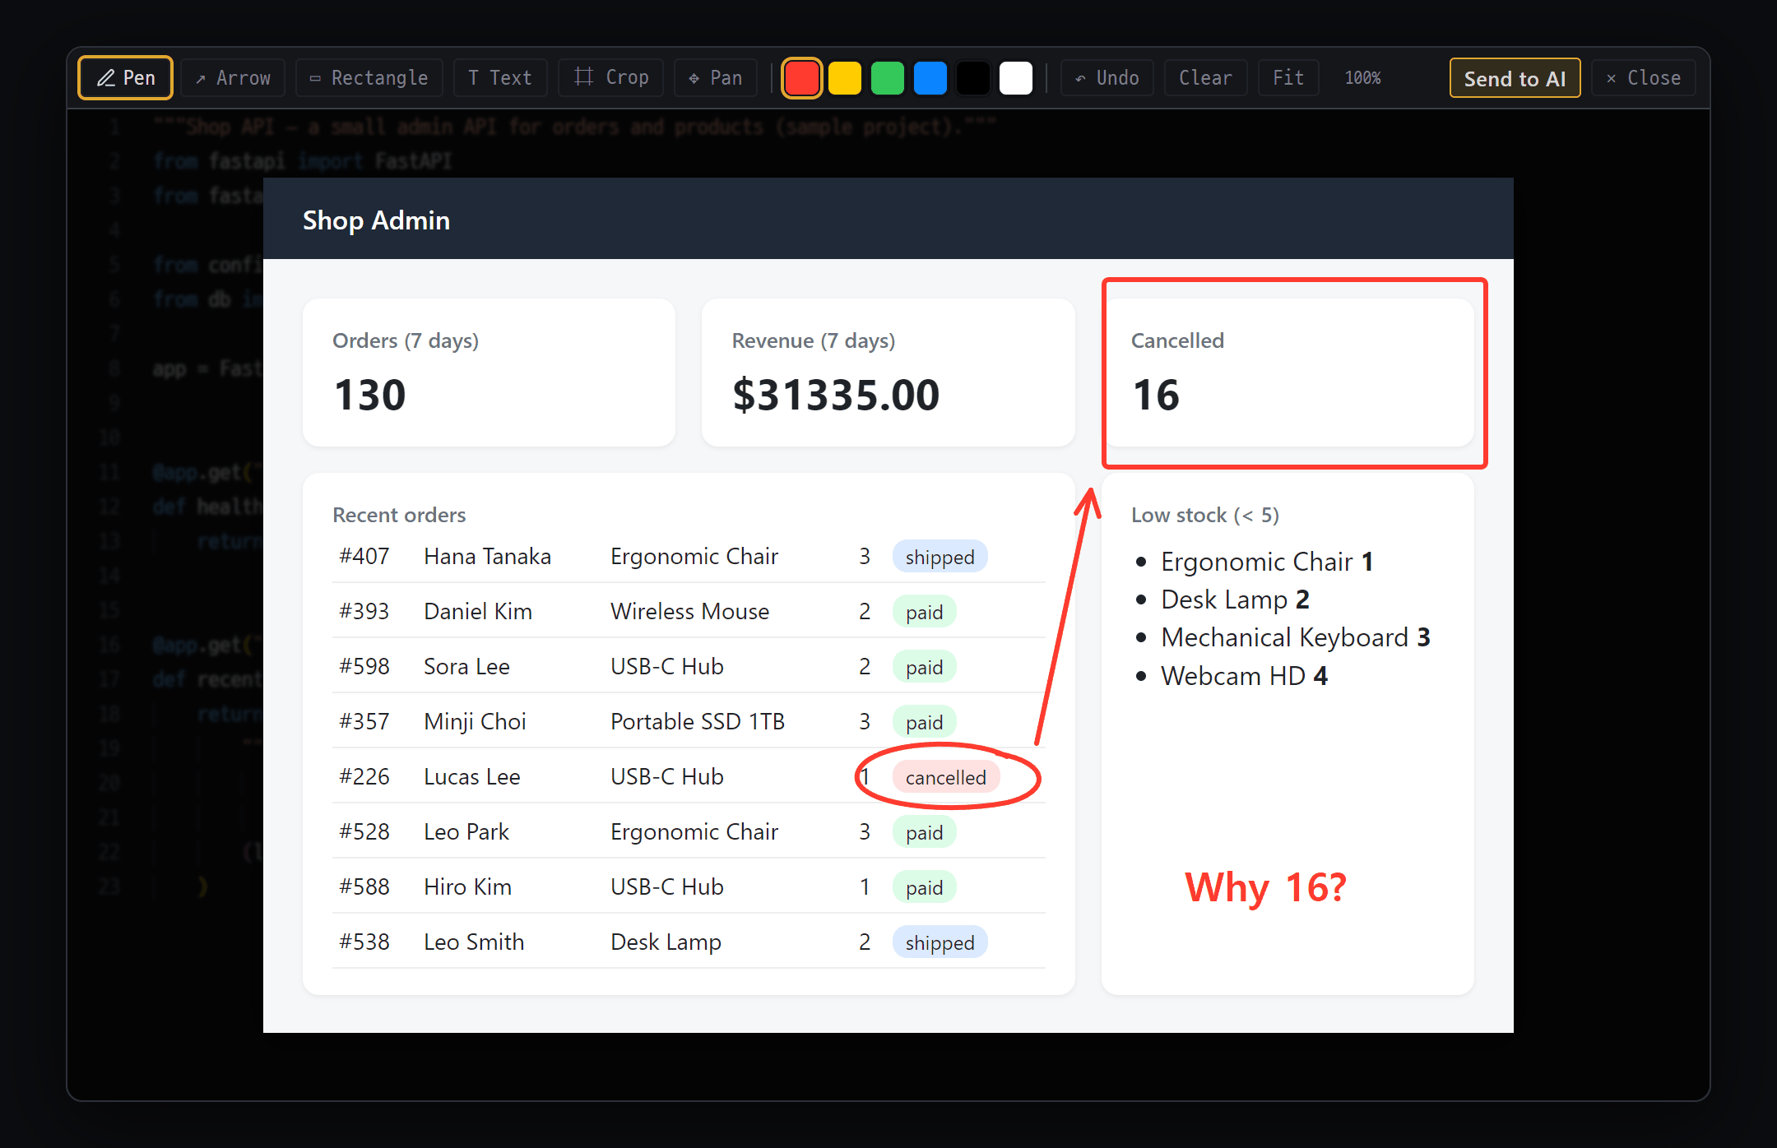Switch to the Crop tool
Viewport: 1777px width, 1148px height.
(x=611, y=78)
